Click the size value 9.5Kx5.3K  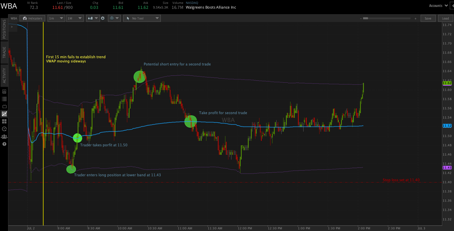[161, 7]
